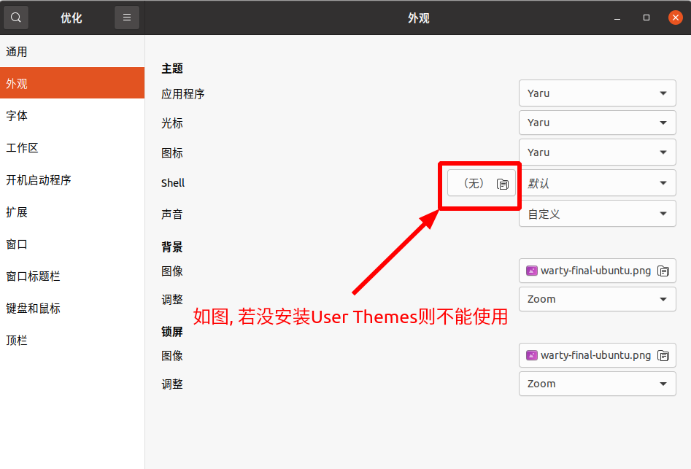
Task: Click the lock screen warty-final-ubuntu.png file button
Action: coord(597,355)
